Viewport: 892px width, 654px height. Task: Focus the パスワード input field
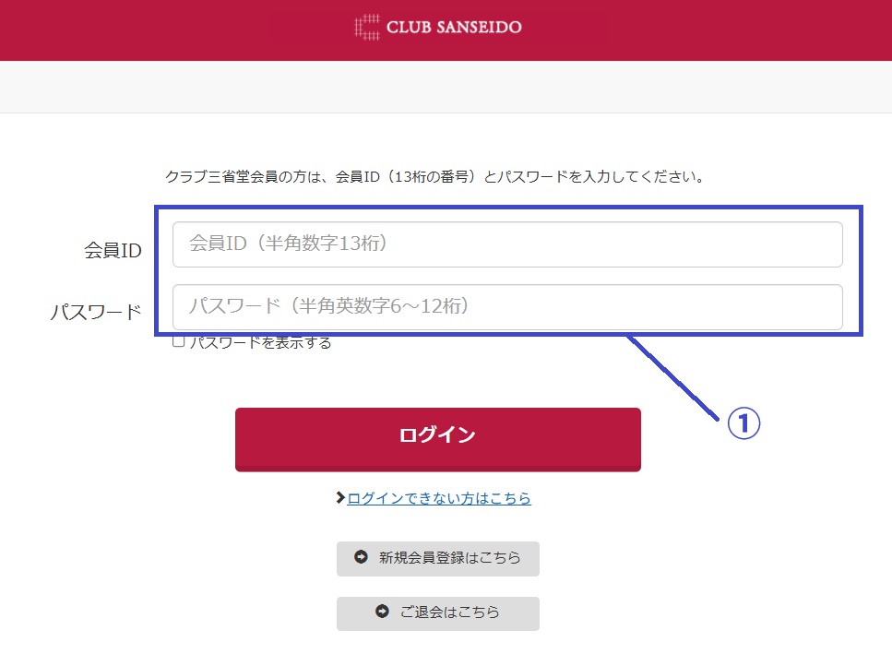(x=507, y=307)
